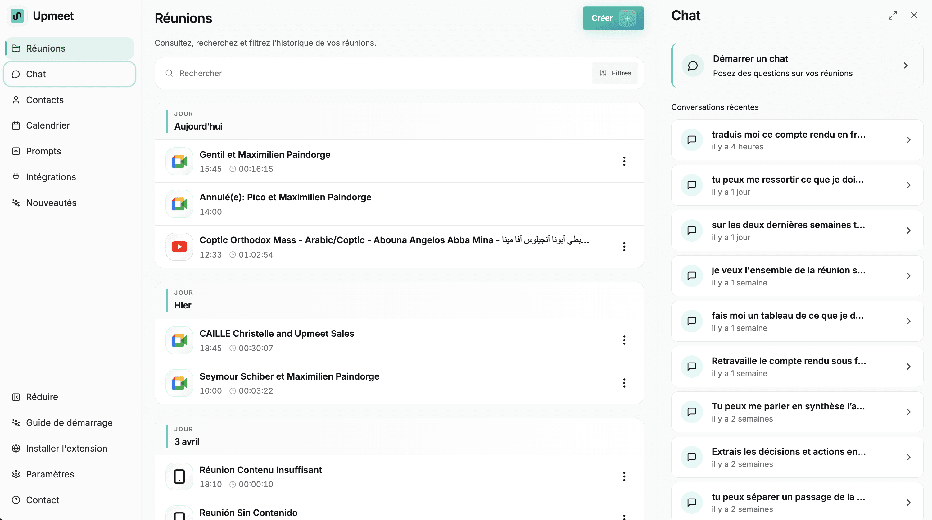Open the Annulé(e): Pico et Maximilien Paindorge meeting
The height and width of the screenshot is (520, 932).
[285, 197]
